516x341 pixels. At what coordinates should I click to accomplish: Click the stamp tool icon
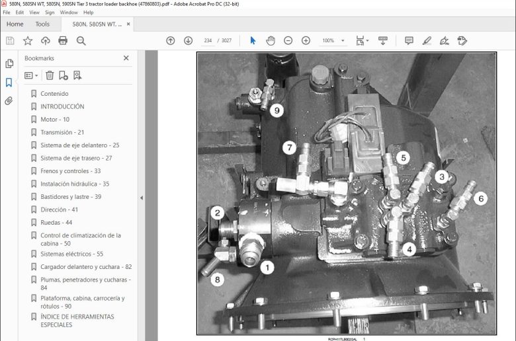tap(462, 41)
